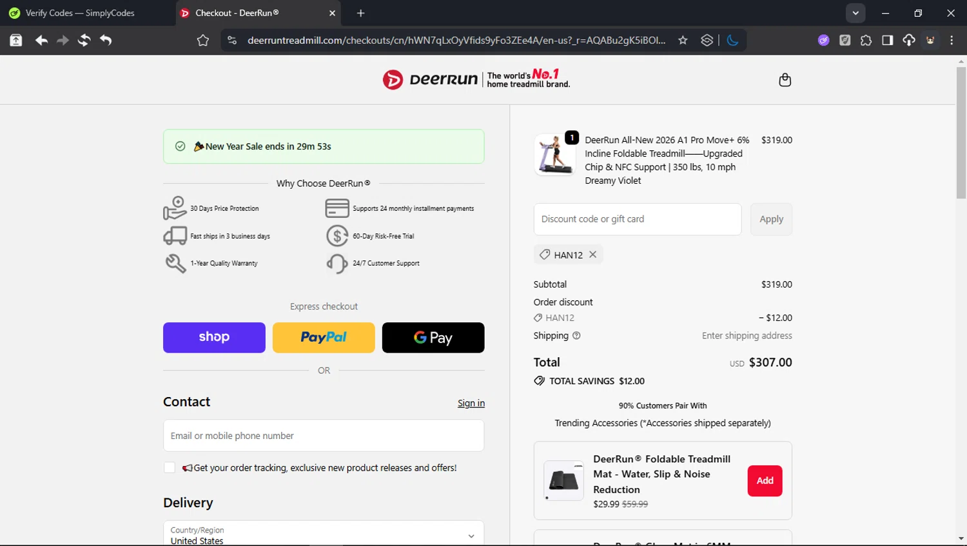Toggle the browser dark mode moon icon
967x546 pixels.
click(x=732, y=40)
